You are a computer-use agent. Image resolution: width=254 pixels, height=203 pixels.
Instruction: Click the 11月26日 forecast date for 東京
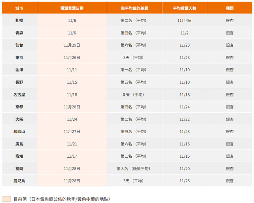tap(72, 58)
